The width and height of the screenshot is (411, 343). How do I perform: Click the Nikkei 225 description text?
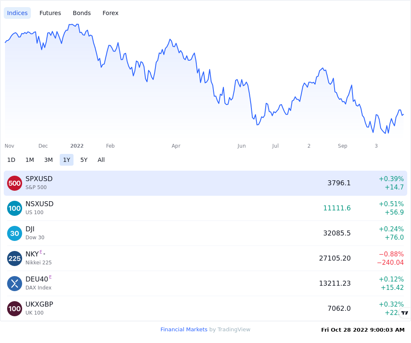click(x=38, y=262)
